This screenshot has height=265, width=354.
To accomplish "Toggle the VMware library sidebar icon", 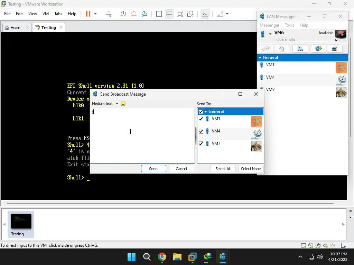I will pyautogui.click(x=159, y=14).
